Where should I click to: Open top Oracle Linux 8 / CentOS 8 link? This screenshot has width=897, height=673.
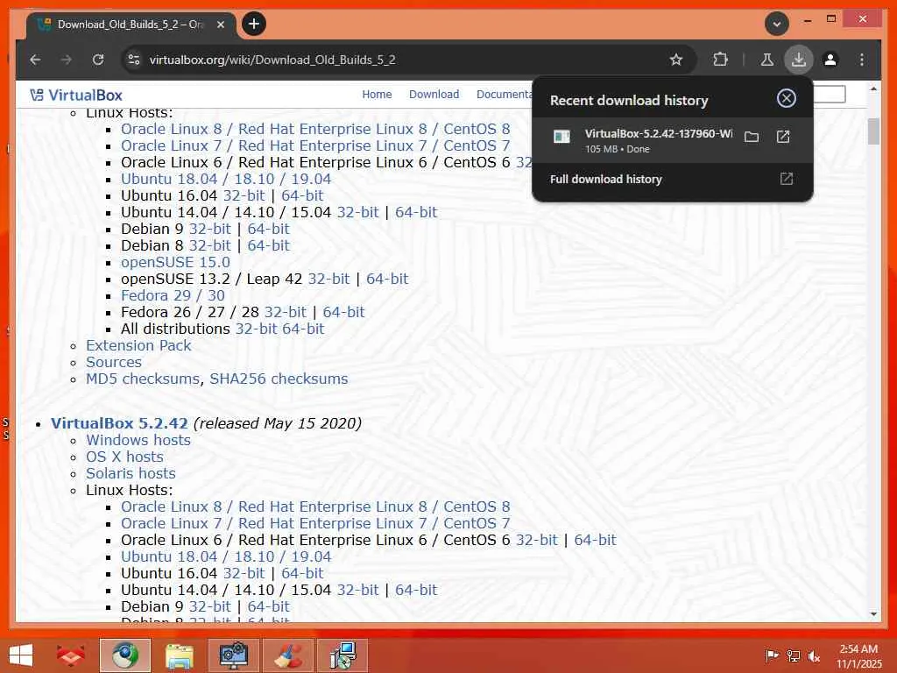click(315, 130)
